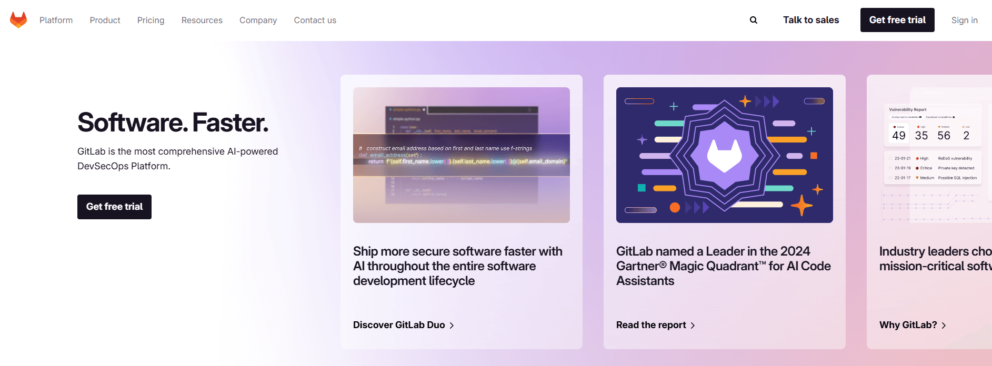Click the Ship more secure software headline
Viewport: 992px width, 366px height.
(x=457, y=266)
